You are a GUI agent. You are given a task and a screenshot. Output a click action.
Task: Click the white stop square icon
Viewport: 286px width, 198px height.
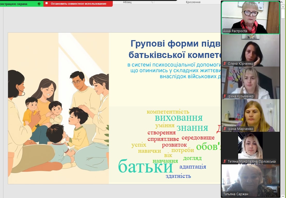coord(47,3)
